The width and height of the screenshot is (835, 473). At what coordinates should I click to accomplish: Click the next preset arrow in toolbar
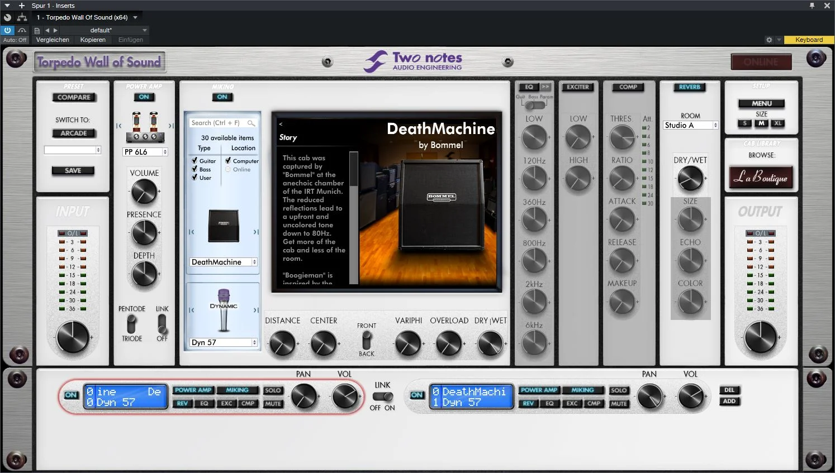(x=55, y=30)
